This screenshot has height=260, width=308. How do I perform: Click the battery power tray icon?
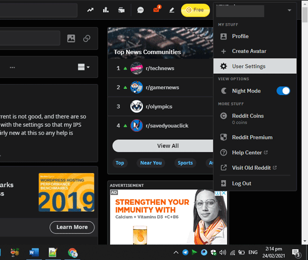coord(241,252)
